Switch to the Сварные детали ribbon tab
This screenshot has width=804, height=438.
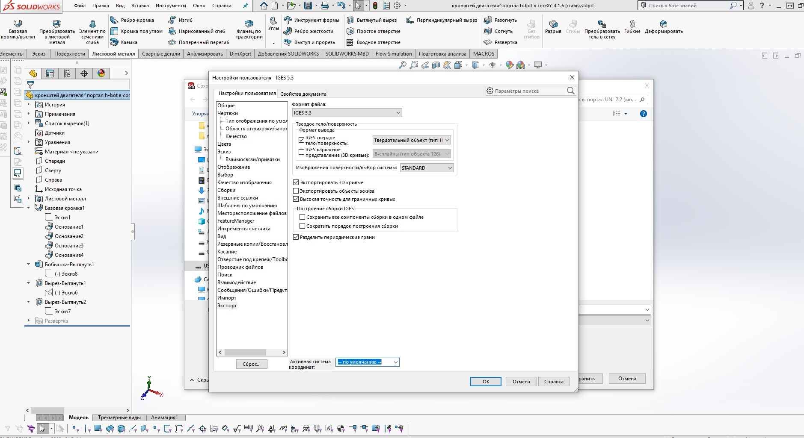(x=161, y=54)
